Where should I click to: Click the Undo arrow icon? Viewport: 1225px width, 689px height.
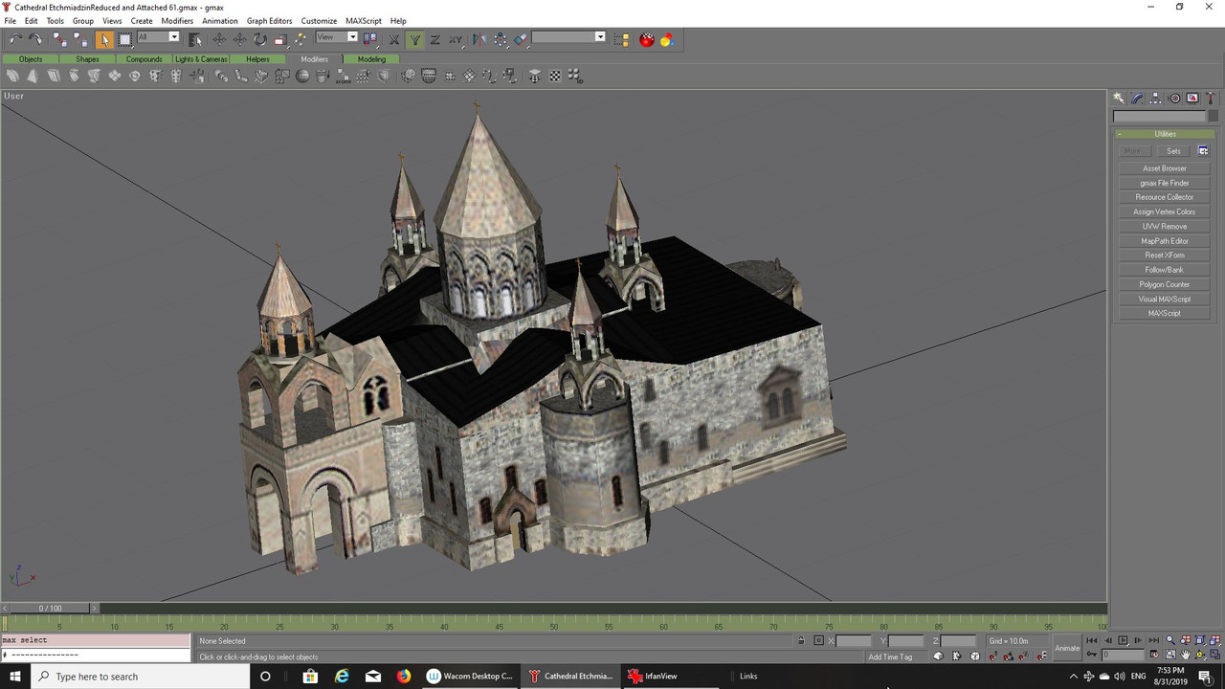[15, 39]
